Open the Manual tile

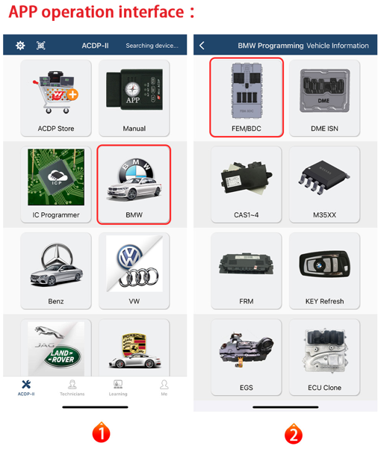[x=134, y=98]
